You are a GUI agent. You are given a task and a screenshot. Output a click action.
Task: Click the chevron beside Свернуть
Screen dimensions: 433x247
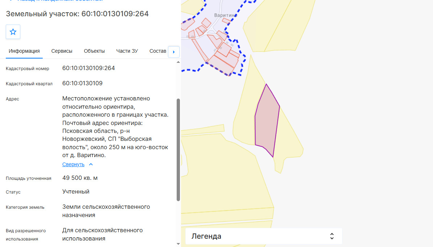click(91, 164)
